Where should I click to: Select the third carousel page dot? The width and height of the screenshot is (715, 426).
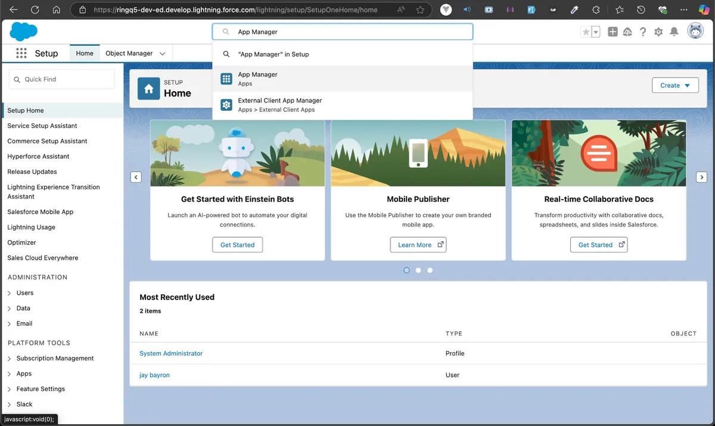[x=430, y=270]
